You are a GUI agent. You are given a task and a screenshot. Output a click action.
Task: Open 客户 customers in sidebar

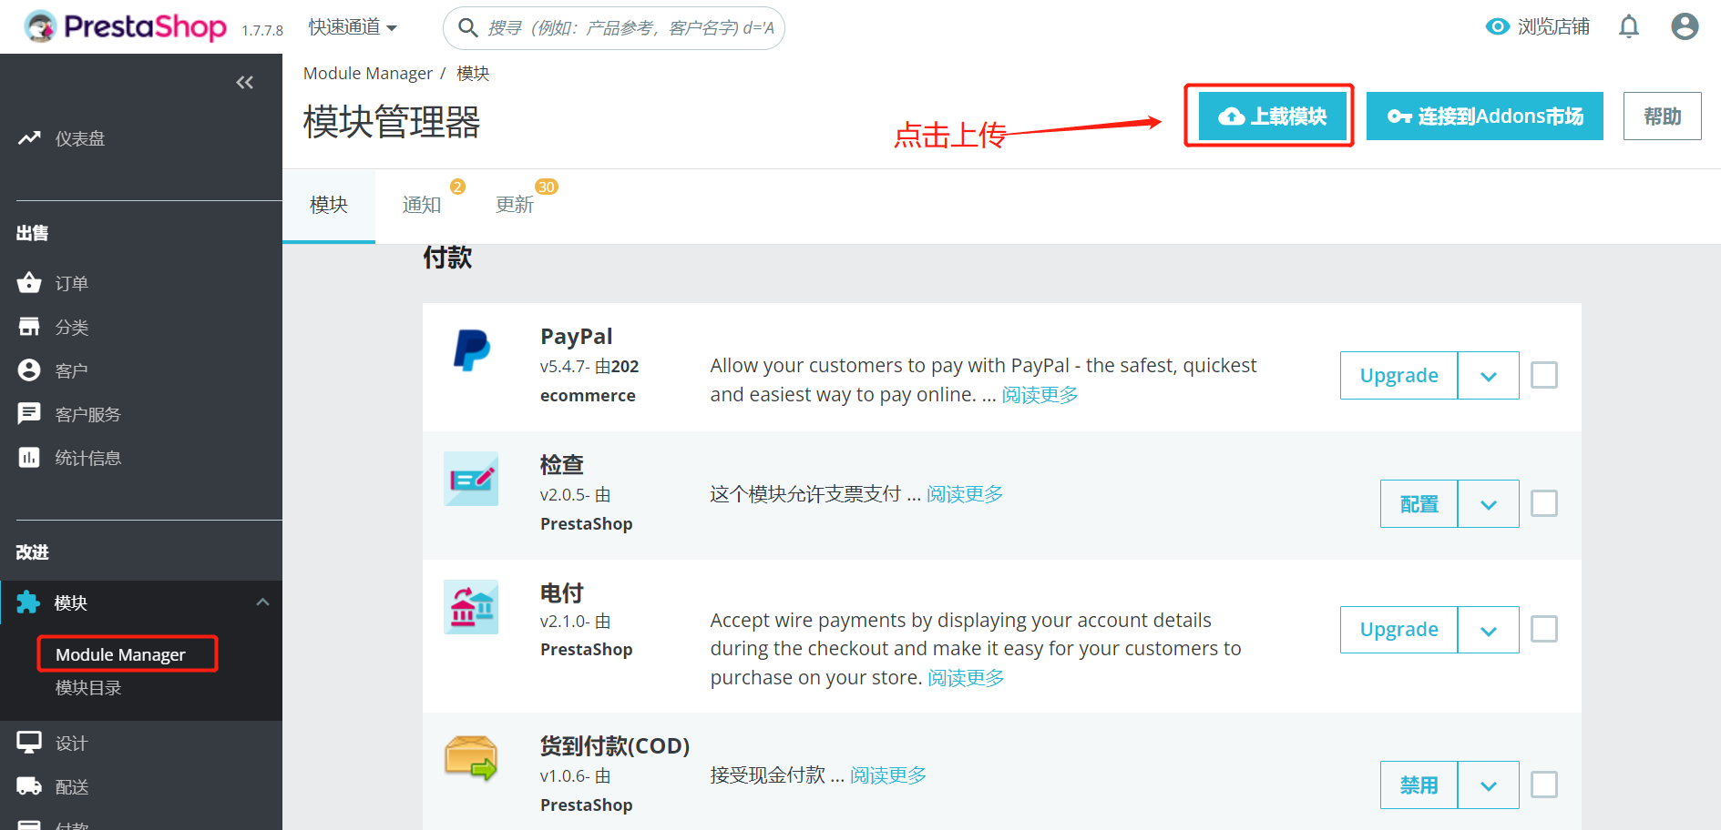click(x=53, y=370)
